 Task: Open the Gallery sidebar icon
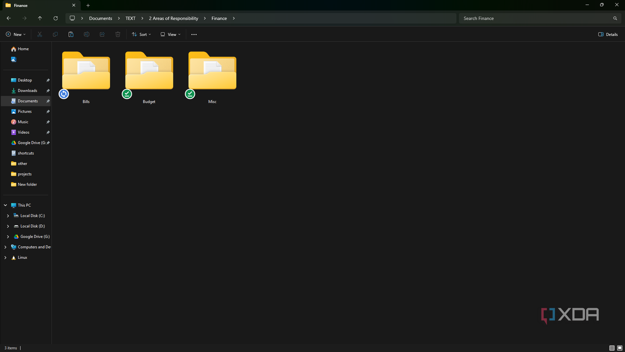[x=14, y=59]
